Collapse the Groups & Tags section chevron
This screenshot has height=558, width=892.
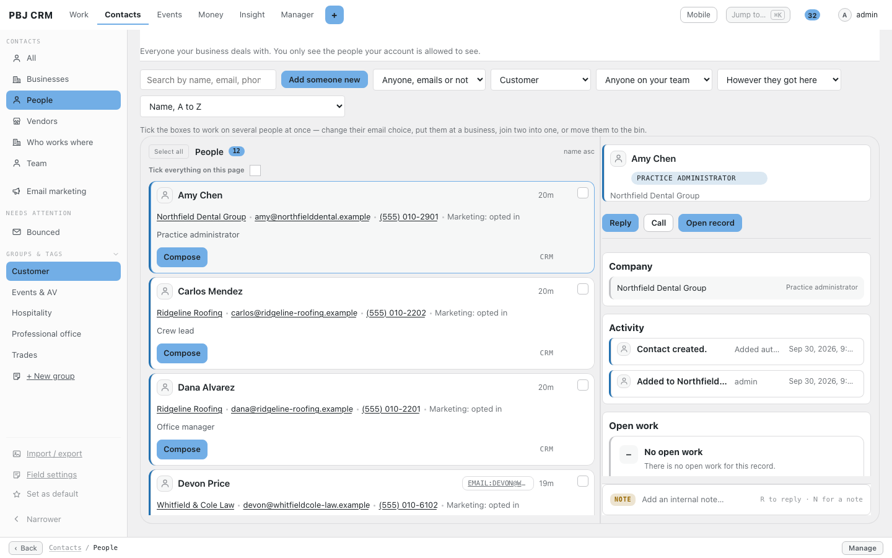pyautogui.click(x=116, y=254)
